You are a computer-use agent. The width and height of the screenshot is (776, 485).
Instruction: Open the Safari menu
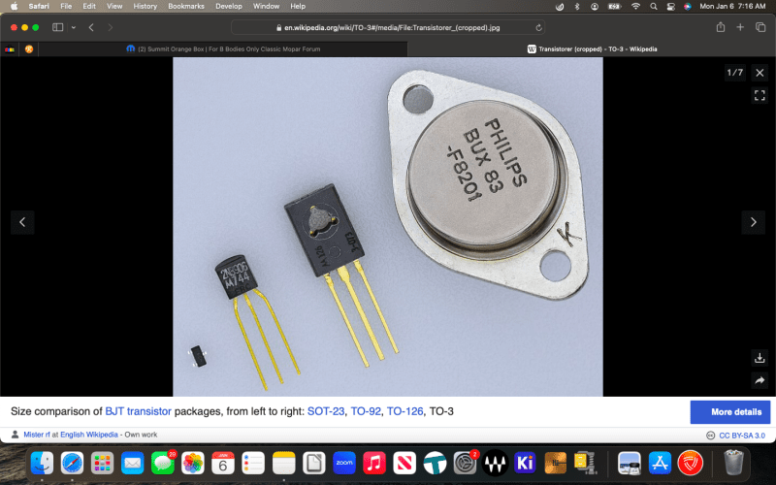click(39, 7)
